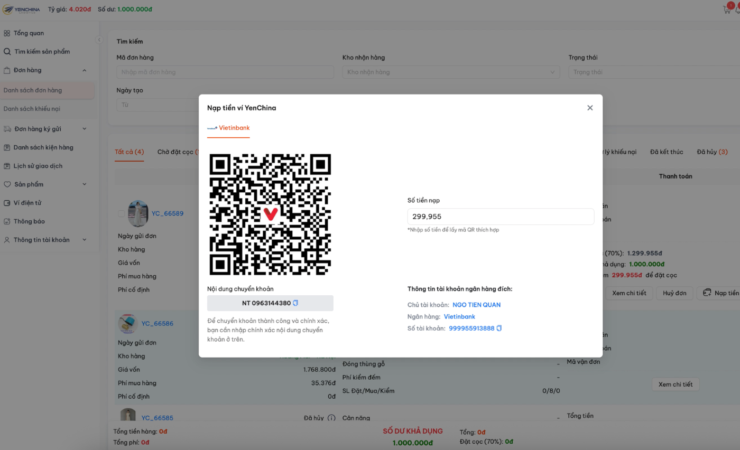The height and width of the screenshot is (450, 740).
Task: Click the Số tiền nạp input field
Action: 500,217
